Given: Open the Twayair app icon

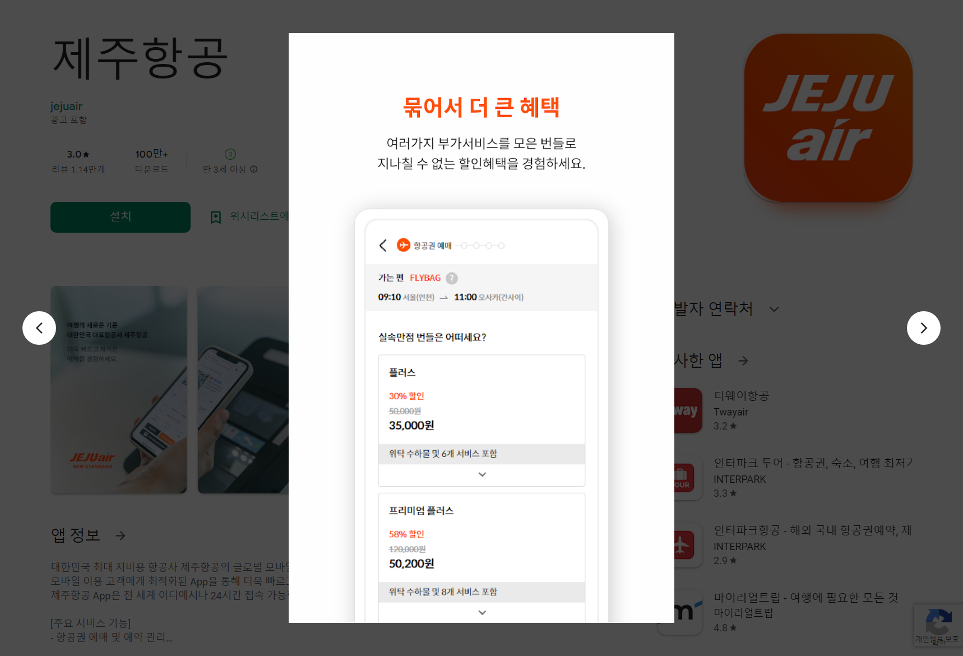Looking at the screenshot, I should click(688, 410).
